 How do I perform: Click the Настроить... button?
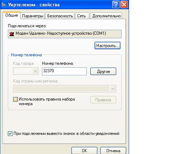click(107, 45)
